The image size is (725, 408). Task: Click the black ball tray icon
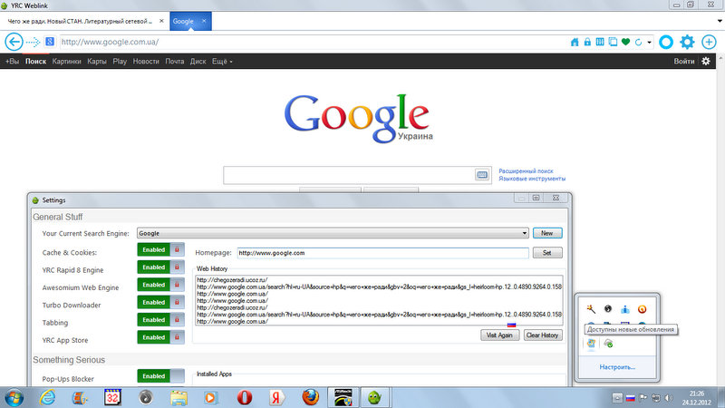tap(608, 308)
